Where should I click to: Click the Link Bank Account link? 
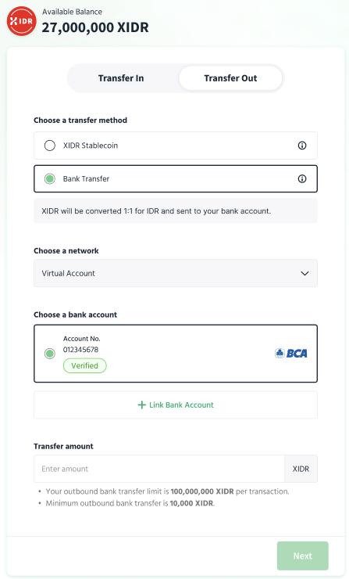pos(176,405)
